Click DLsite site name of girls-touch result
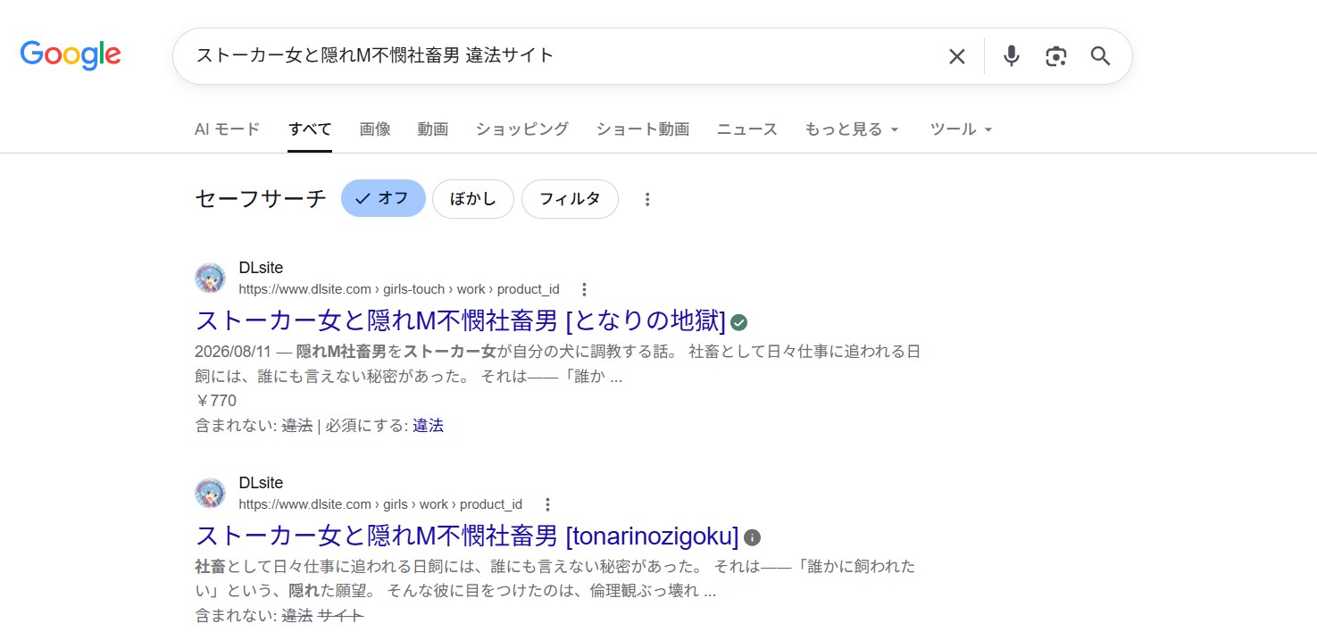1317x640 pixels. (261, 268)
